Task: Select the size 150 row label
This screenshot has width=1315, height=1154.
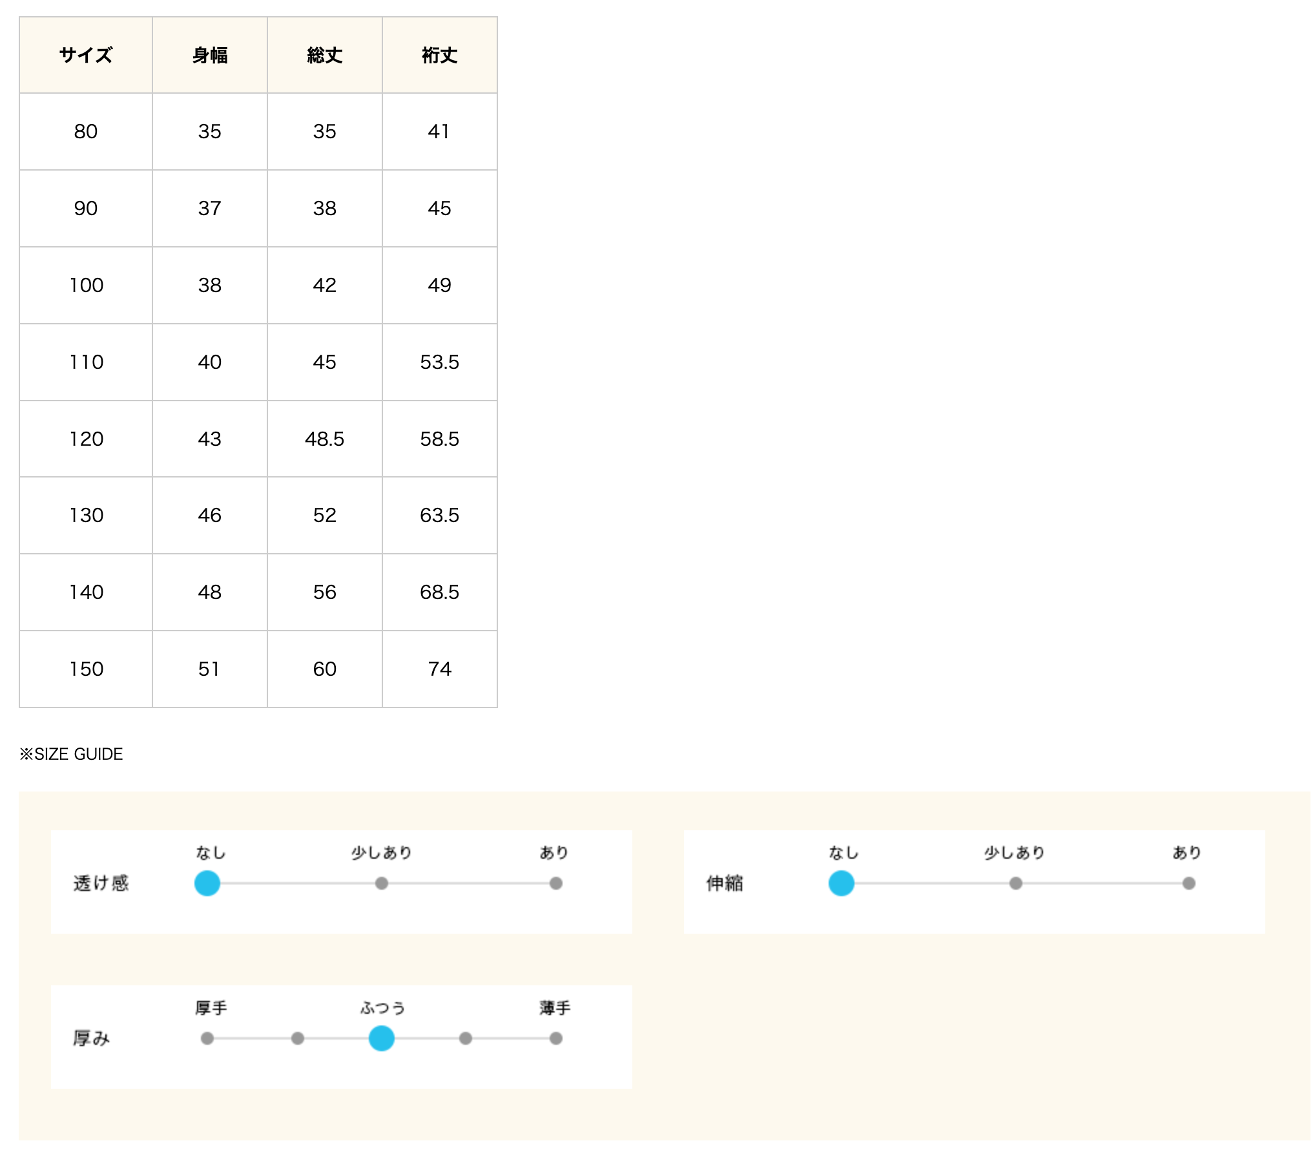Action: click(87, 669)
